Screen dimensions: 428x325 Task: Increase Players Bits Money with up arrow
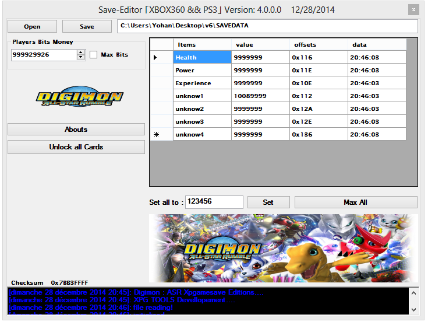[x=81, y=52]
